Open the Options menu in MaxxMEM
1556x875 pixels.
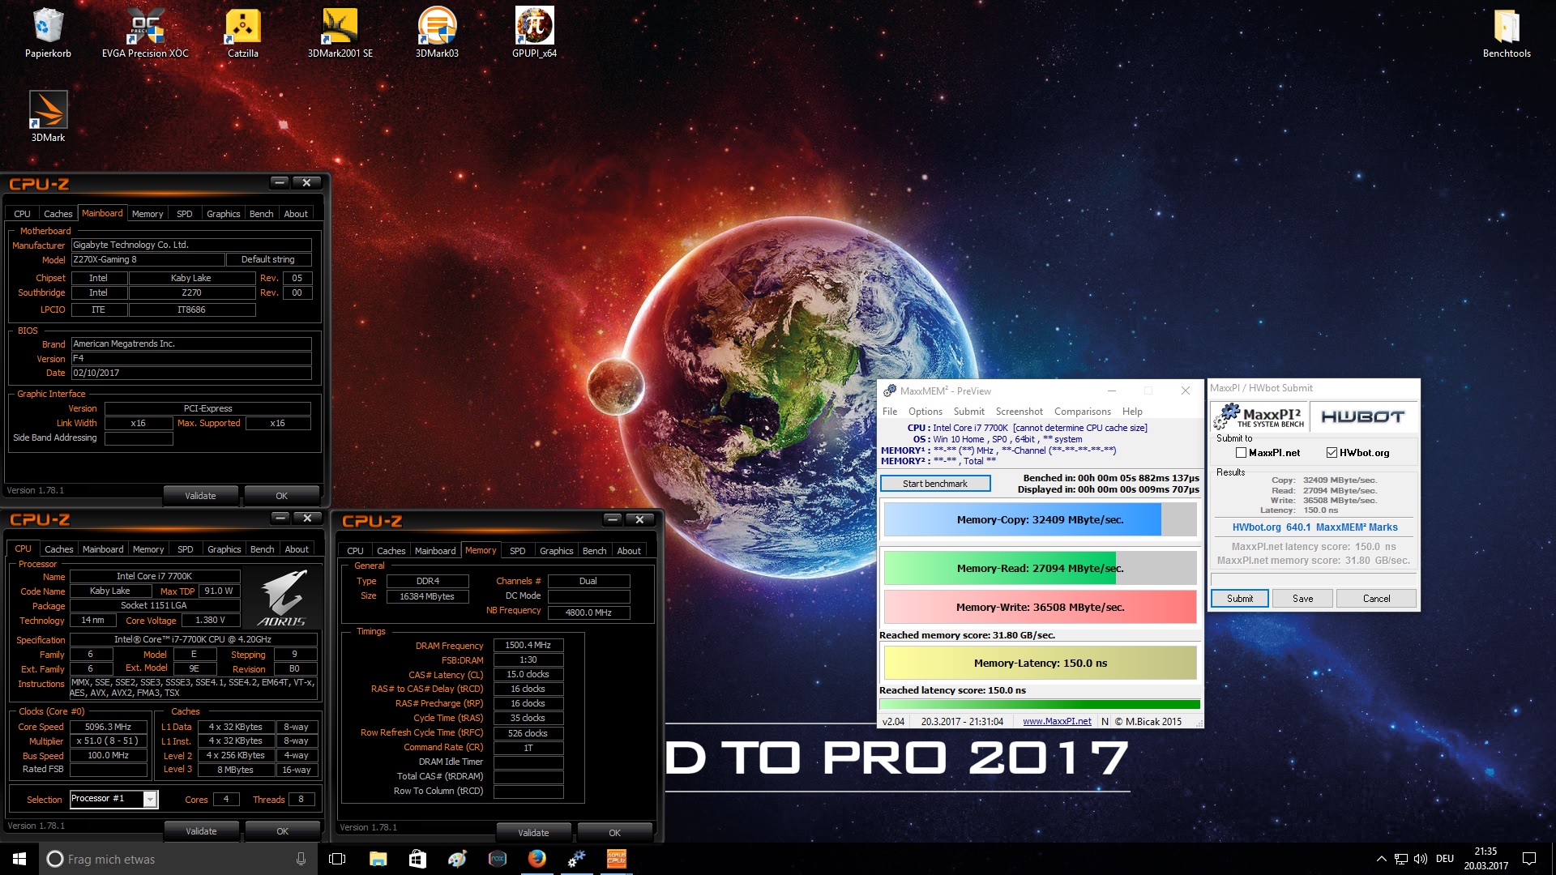point(925,412)
